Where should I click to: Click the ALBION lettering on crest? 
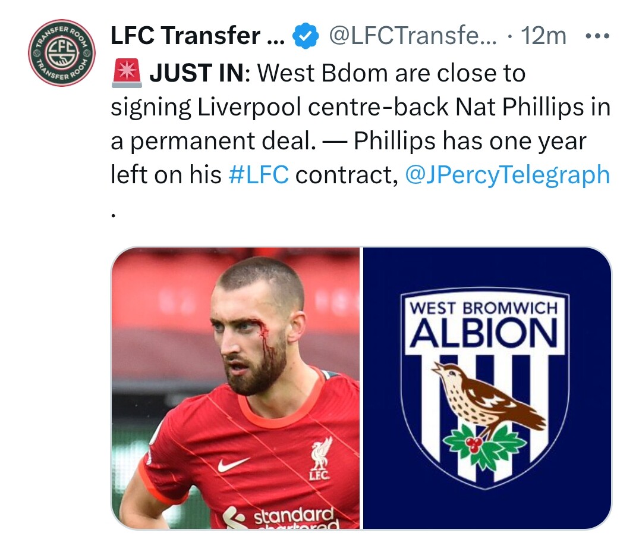484,333
